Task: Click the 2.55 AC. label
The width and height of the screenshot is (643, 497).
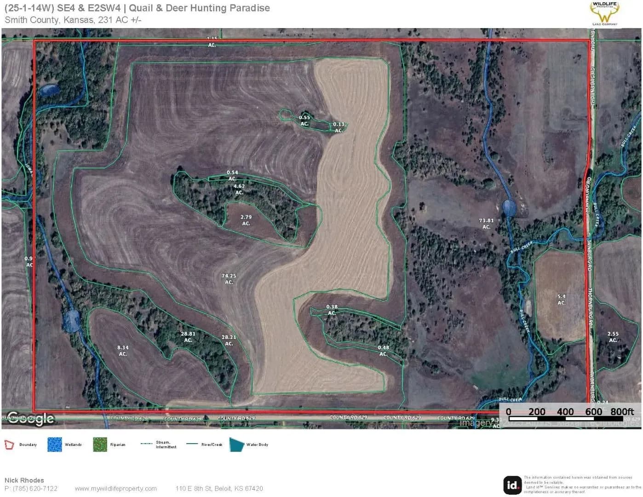Action: (613, 337)
